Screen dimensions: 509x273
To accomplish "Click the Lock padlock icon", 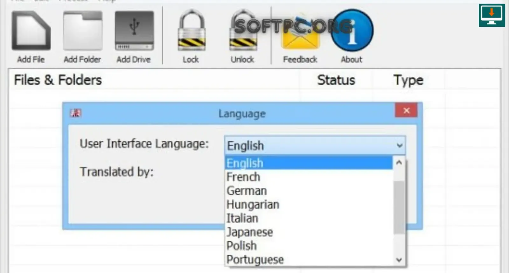I will (x=192, y=30).
